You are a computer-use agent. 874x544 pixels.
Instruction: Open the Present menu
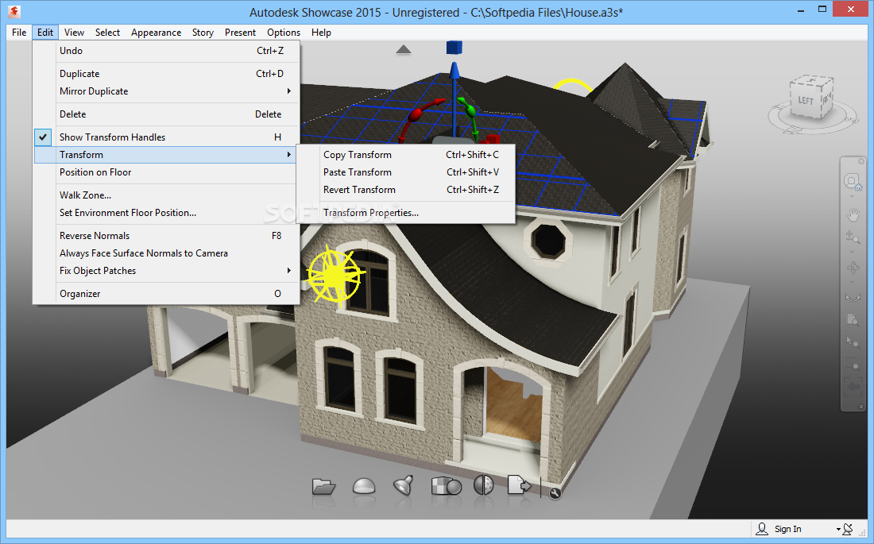click(240, 33)
